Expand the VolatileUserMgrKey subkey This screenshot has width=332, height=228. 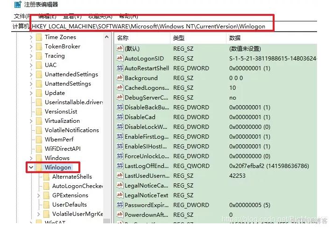coord(39,214)
